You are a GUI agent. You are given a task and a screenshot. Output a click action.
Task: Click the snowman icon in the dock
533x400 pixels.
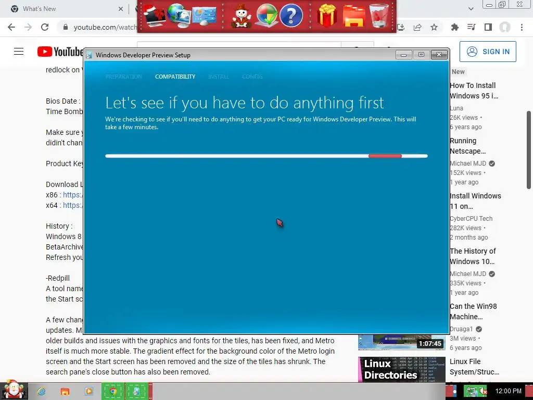(241, 16)
